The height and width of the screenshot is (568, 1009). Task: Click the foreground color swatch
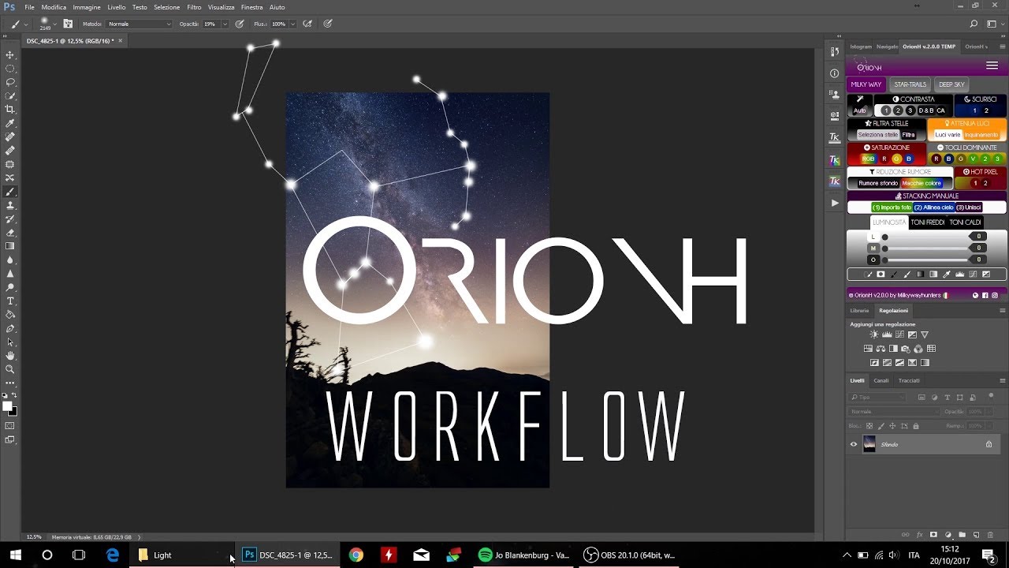(x=7, y=406)
